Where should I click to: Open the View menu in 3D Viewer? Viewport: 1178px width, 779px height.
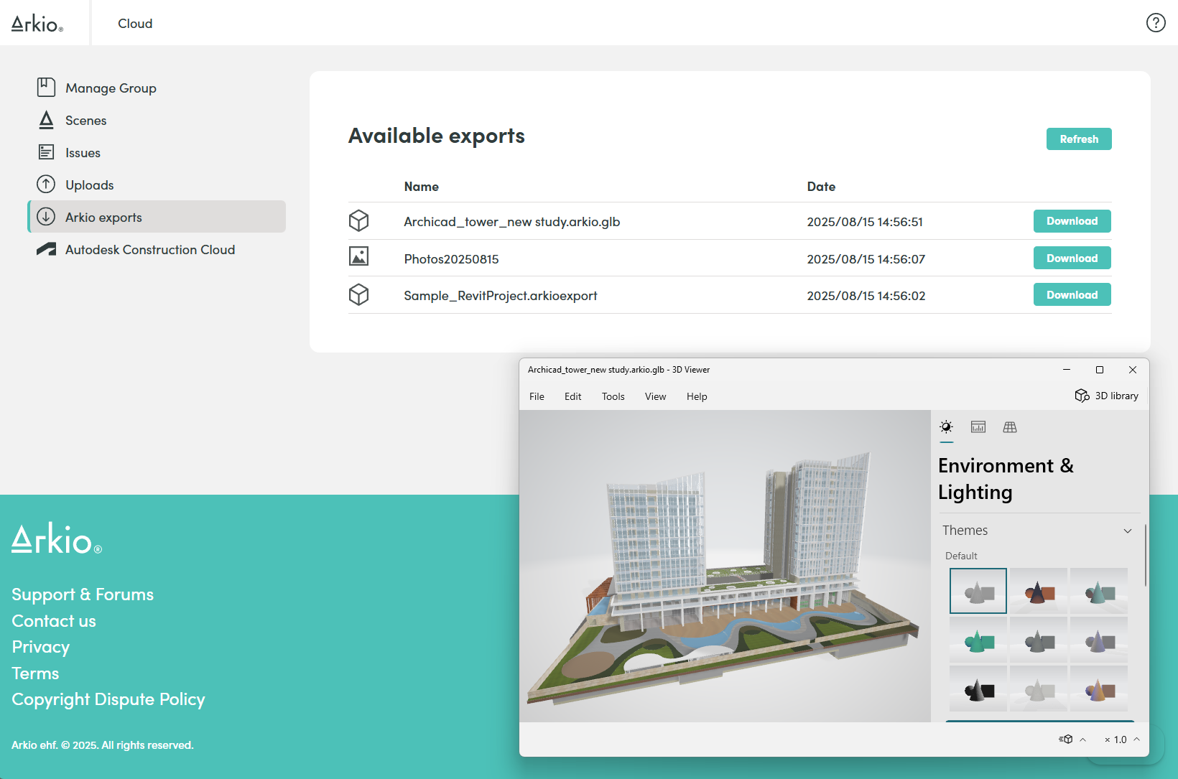point(654,396)
